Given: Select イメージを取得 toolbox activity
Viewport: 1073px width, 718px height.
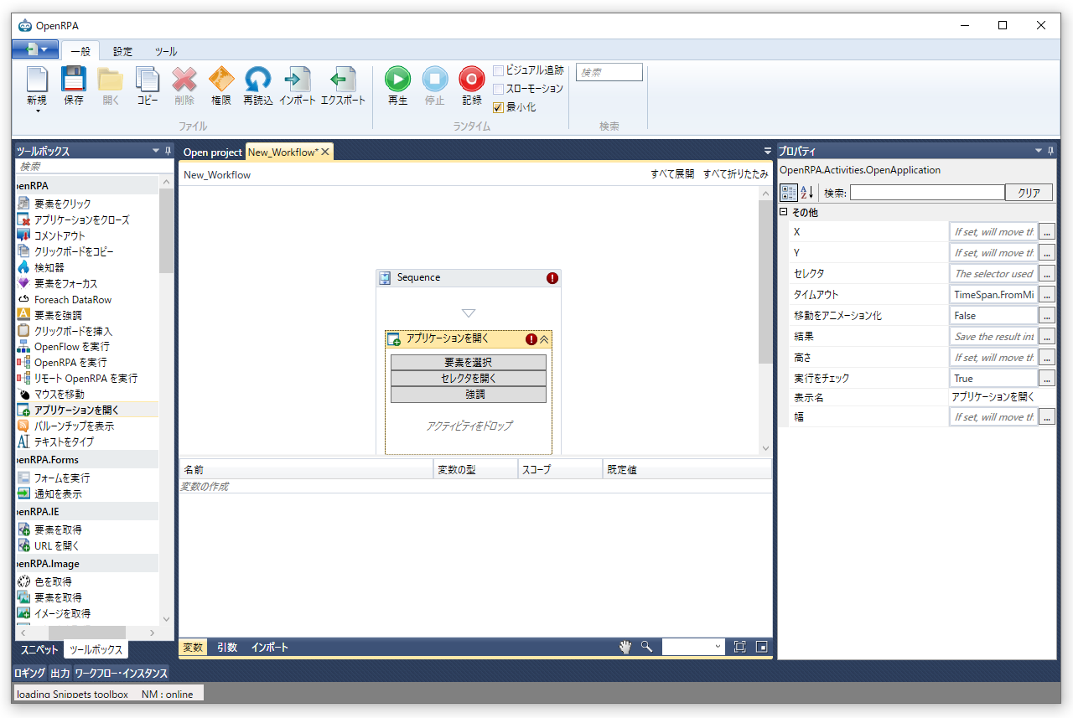Looking at the screenshot, I should click(x=62, y=613).
